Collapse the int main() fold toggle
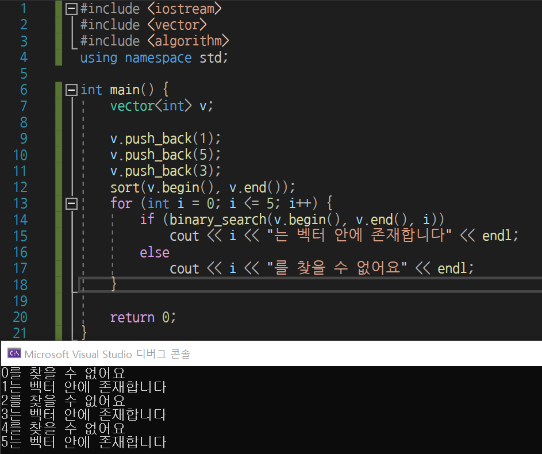Image resolution: width=542 pixels, height=454 pixels. tap(71, 90)
